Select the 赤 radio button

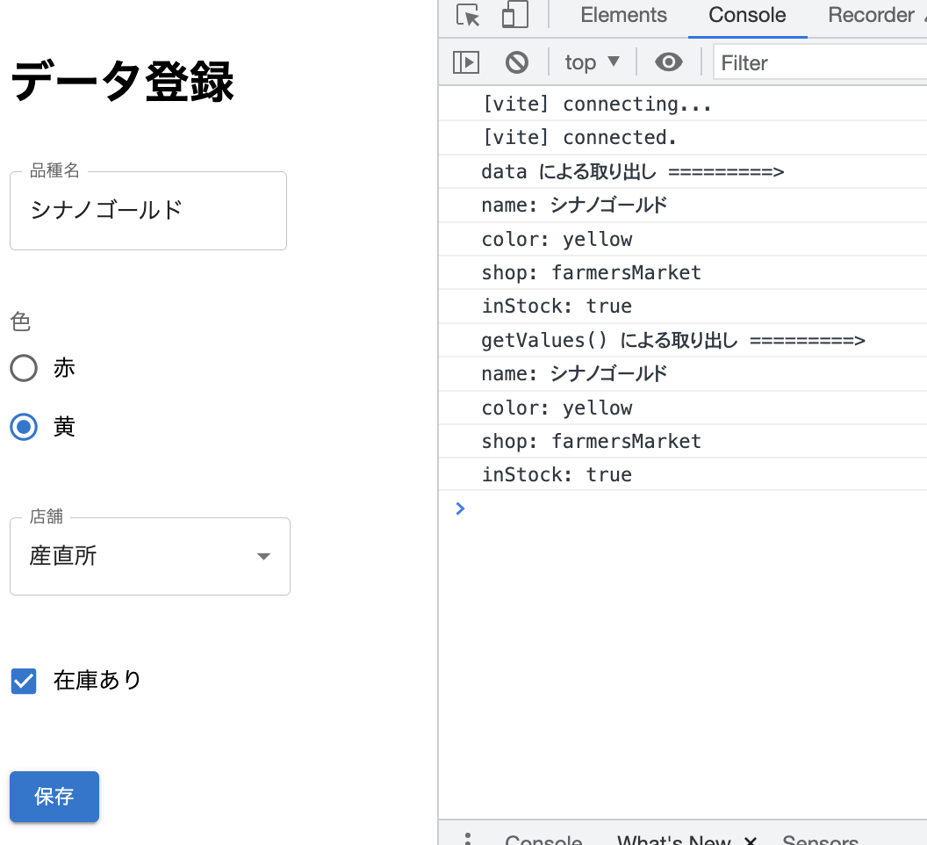point(24,368)
